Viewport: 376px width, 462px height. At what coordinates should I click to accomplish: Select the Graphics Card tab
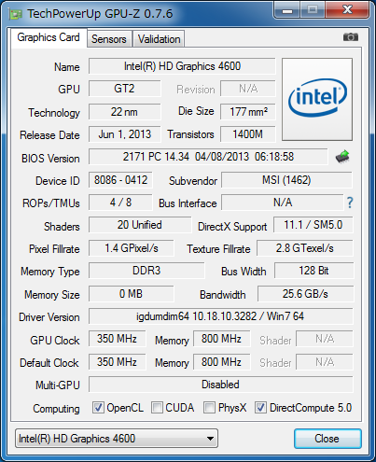click(x=49, y=37)
